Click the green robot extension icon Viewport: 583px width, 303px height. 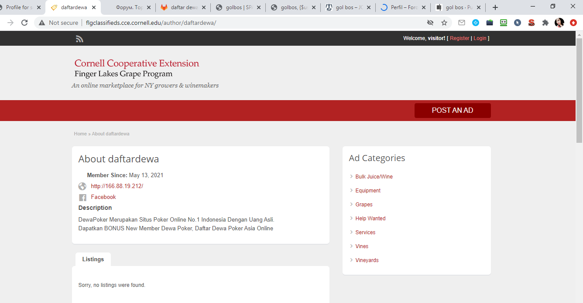point(504,23)
